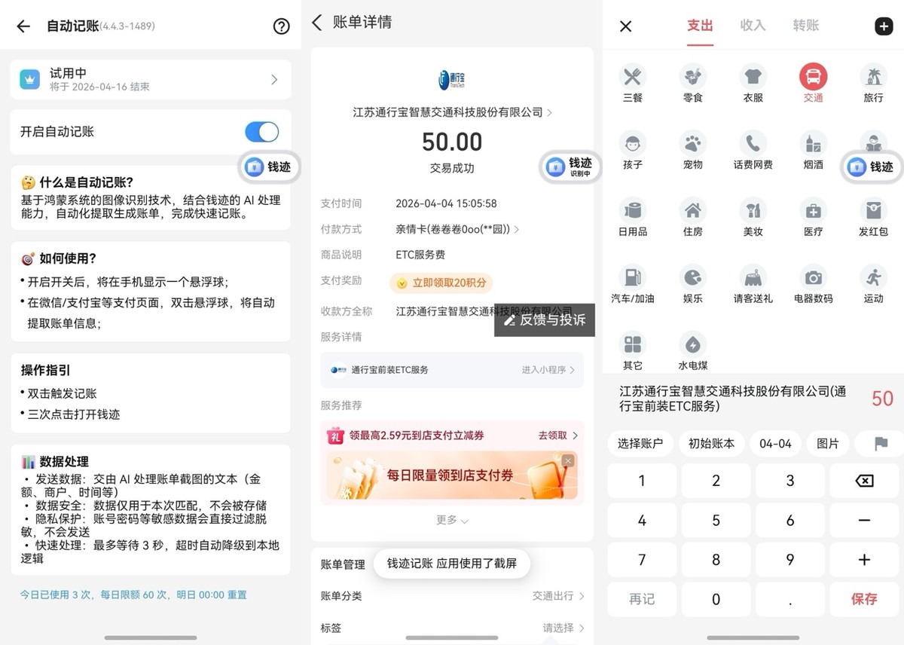This screenshot has width=904, height=645.
Task: Tap the plus add icon
Action: pyautogui.click(x=883, y=26)
